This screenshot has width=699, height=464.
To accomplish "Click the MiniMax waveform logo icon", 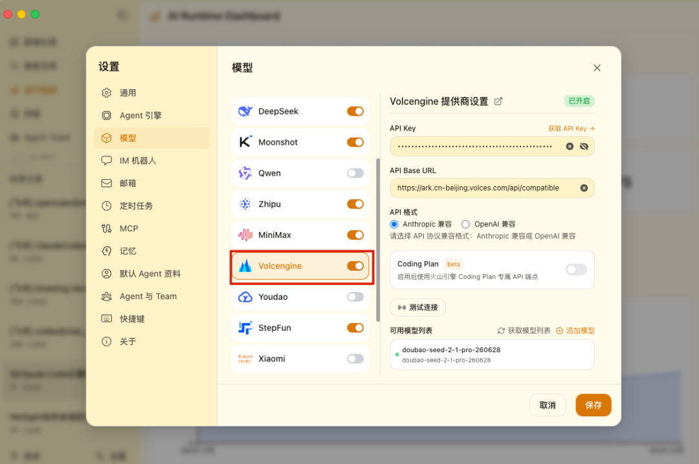I will 245,235.
